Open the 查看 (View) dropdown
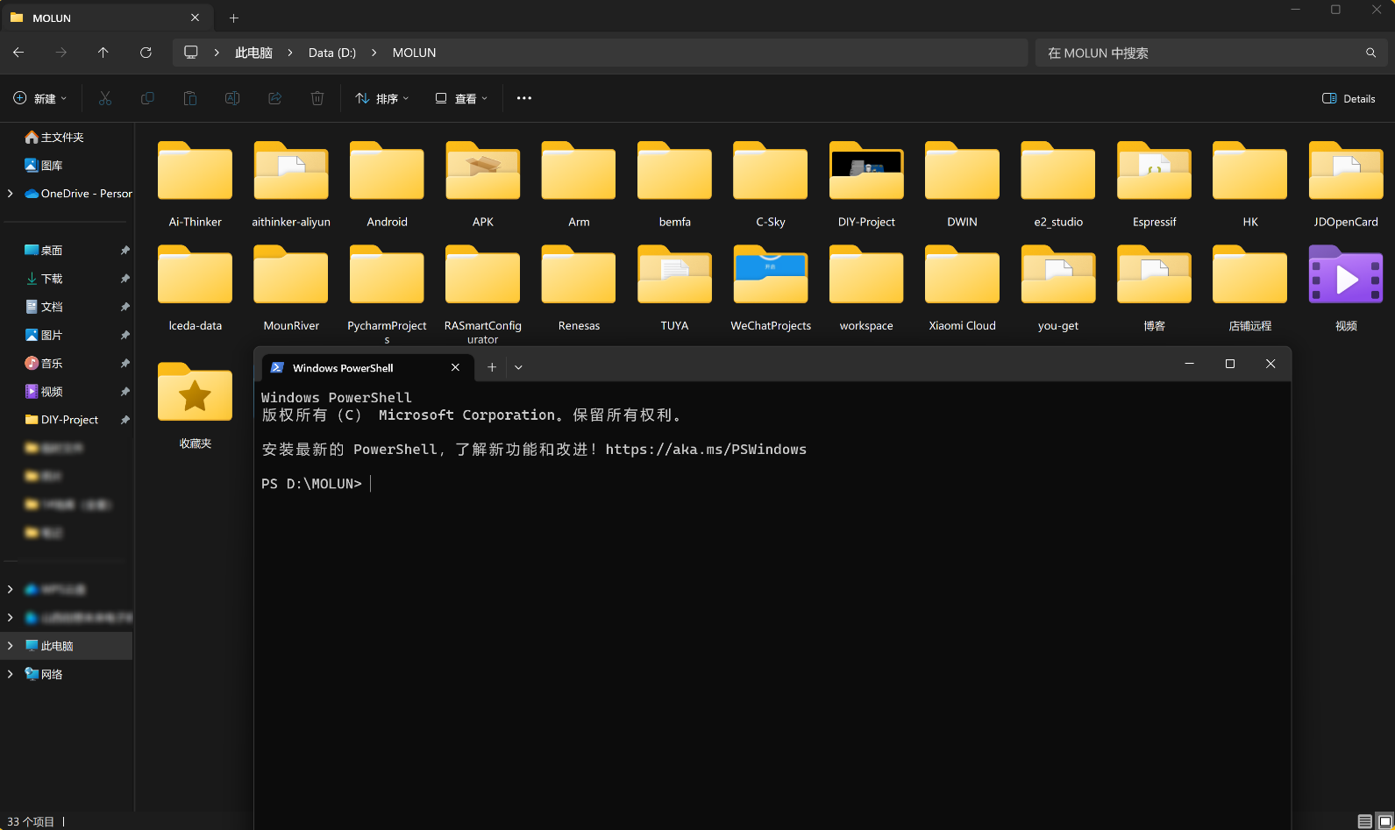This screenshot has height=830, width=1395. tap(461, 98)
